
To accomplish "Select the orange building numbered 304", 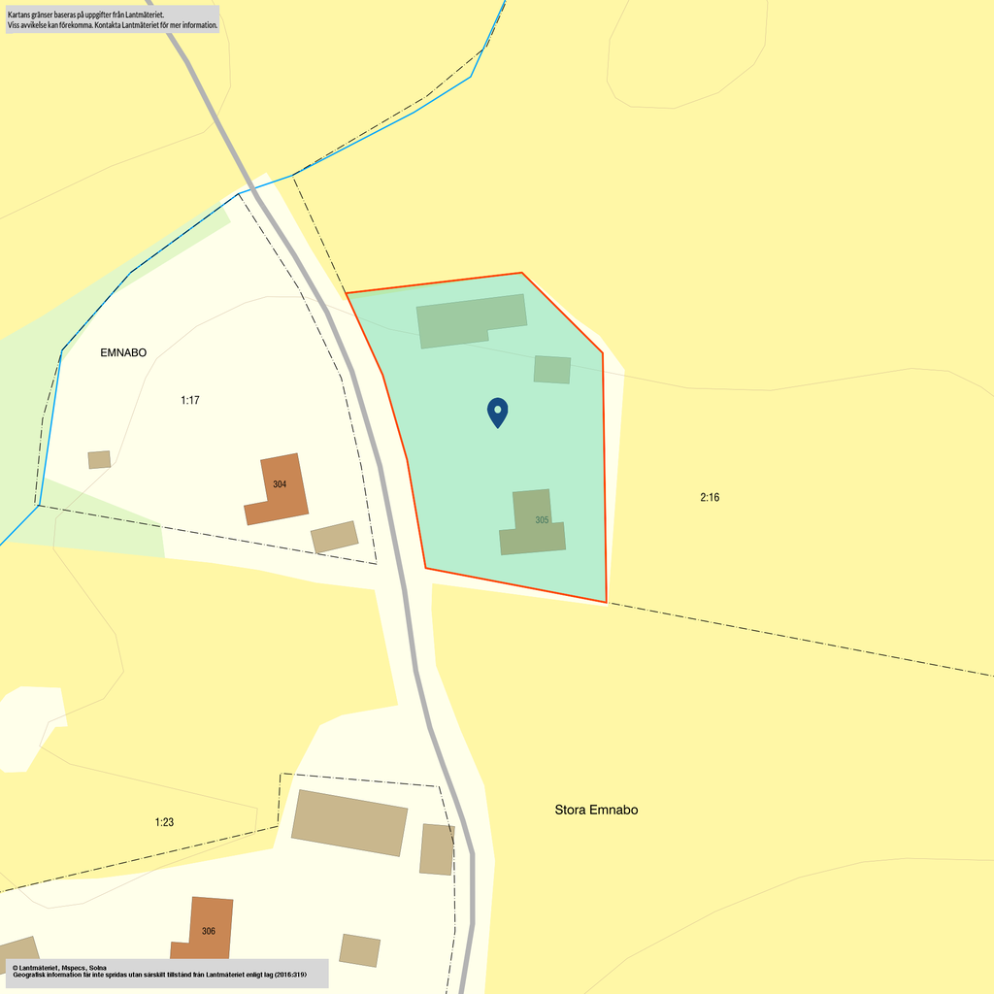I will pyautogui.click(x=280, y=488).
